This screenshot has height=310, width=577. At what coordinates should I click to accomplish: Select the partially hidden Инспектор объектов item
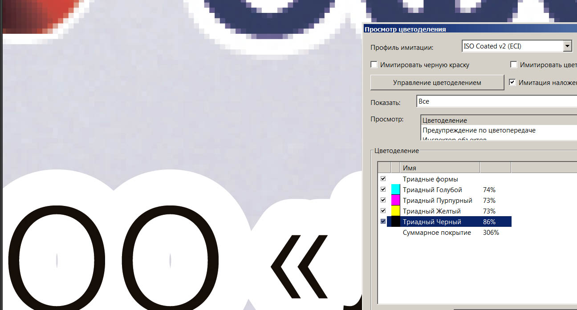[499, 139]
